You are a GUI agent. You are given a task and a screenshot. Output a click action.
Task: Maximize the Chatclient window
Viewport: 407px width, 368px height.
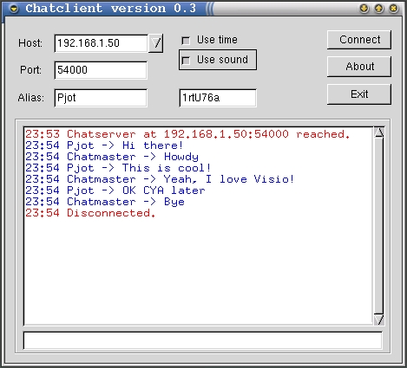click(x=378, y=9)
